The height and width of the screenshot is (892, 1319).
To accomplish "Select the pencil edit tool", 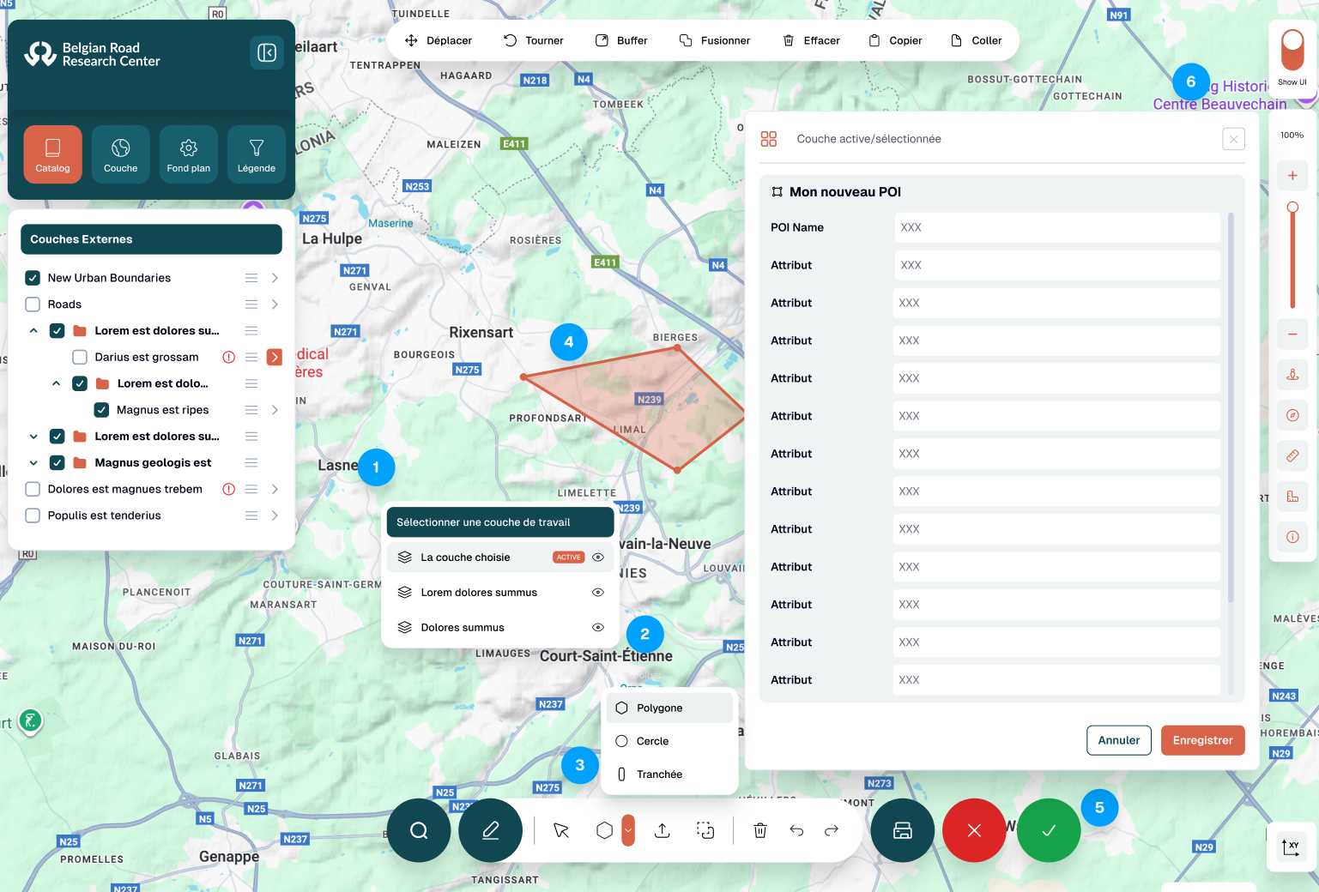I will 490,830.
